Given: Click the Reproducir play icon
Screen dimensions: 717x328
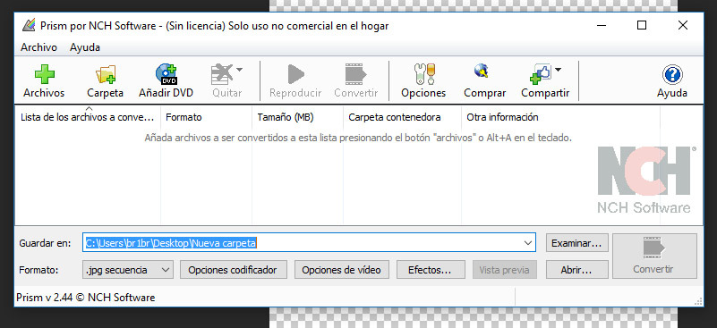Looking at the screenshot, I should point(296,74).
